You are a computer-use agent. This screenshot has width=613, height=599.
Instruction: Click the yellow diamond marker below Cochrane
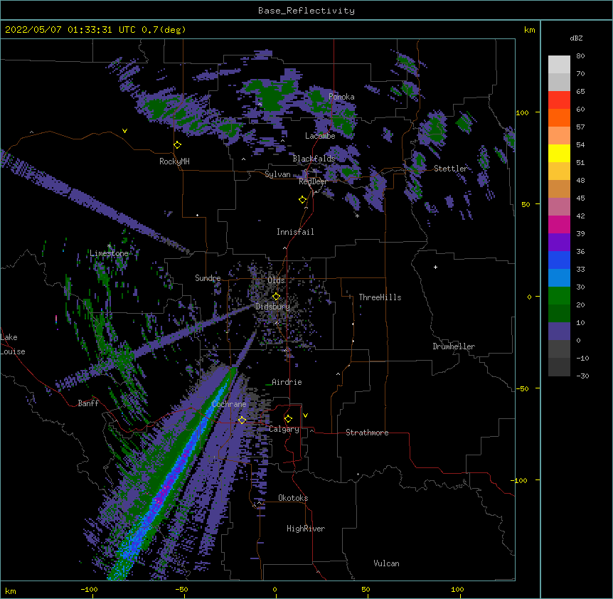coord(242,420)
